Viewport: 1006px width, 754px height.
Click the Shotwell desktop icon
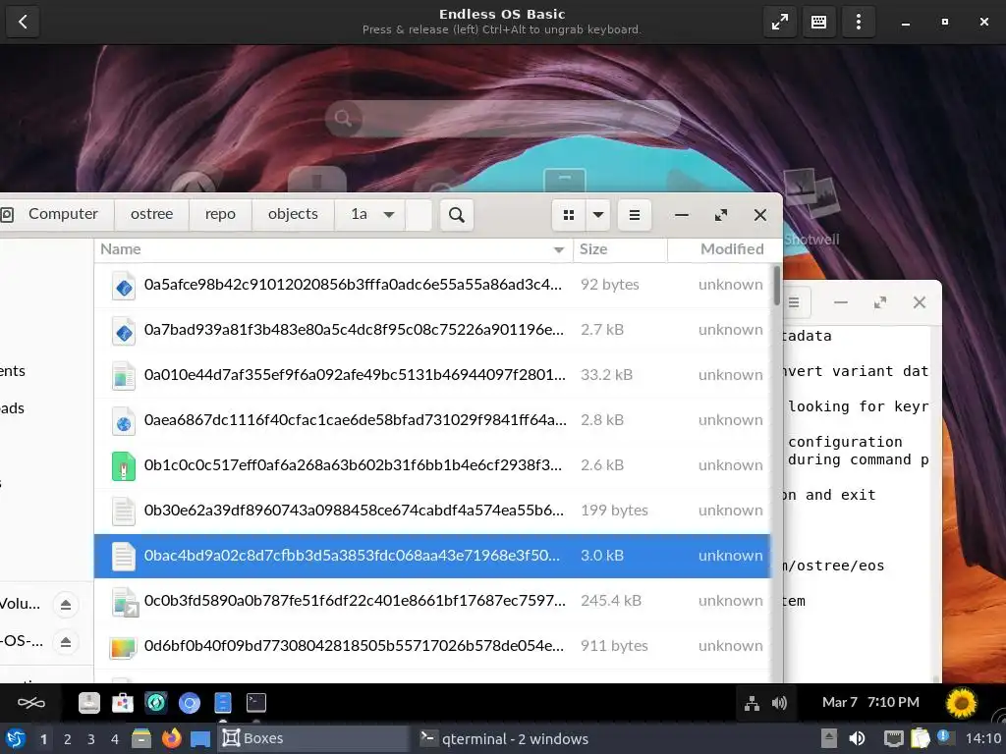[x=811, y=205]
